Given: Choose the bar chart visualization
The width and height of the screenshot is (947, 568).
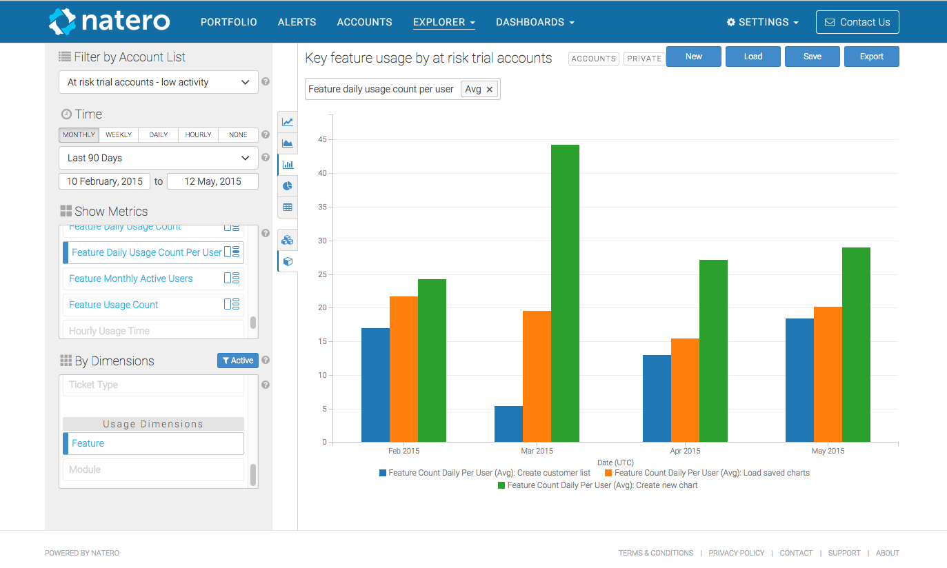Looking at the screenshot, I should coord(288,165).
